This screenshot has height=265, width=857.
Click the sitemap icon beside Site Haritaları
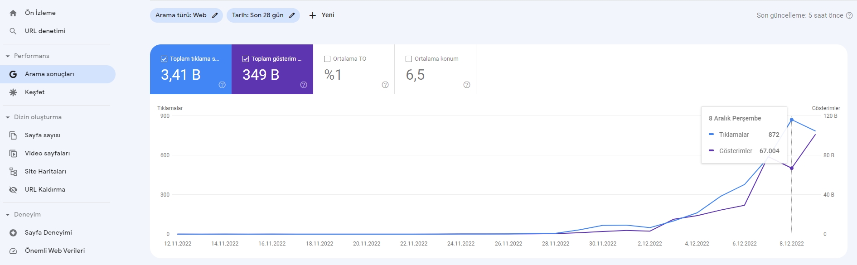click(x=13, y=172)
